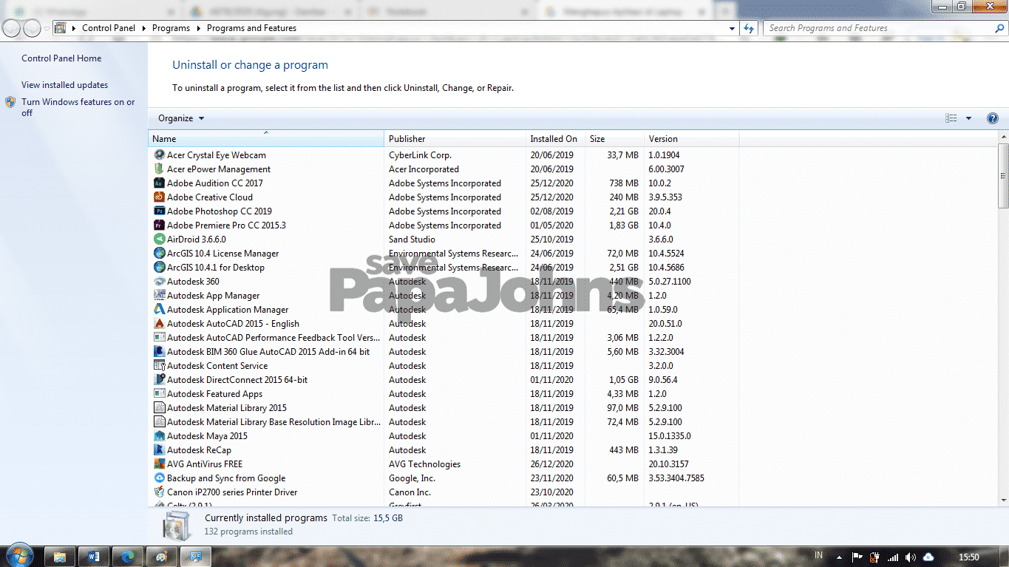Screen dimensions: 1009x567
Task: Open Turn Windows features on or off
Action: (78, 108)
